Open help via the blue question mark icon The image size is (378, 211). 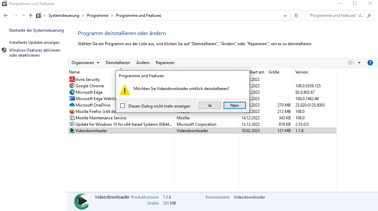click(370, 62)
